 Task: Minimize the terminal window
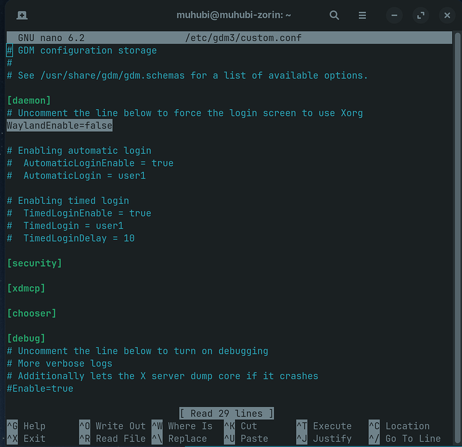394,15
